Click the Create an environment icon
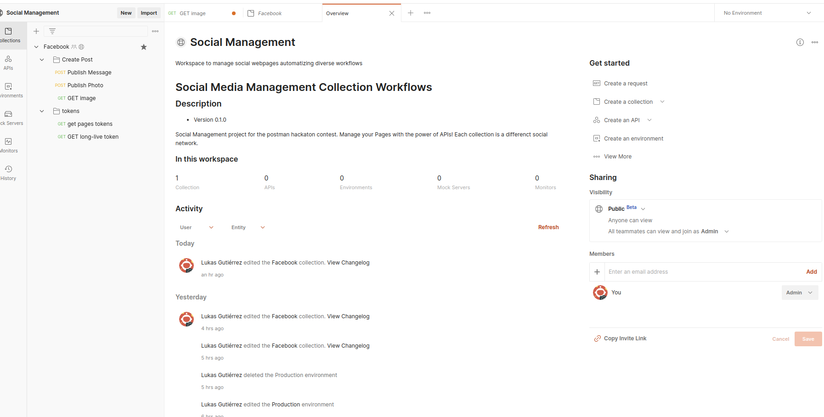This screenshot has height=417, width=824. (597, 138)
